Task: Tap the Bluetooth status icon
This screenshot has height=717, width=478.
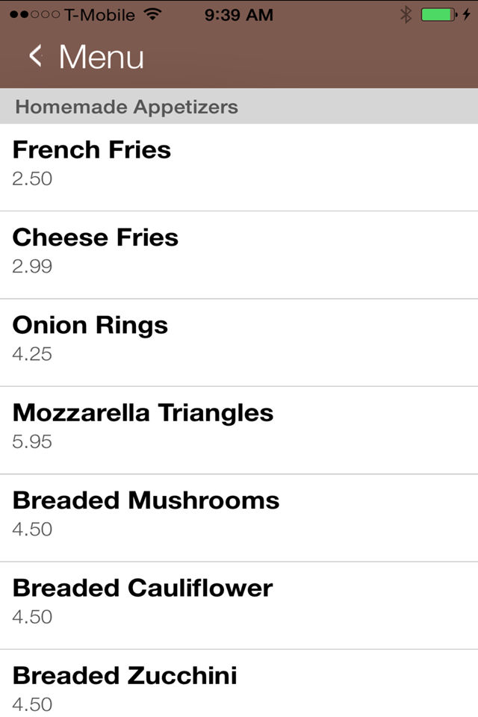Action: [x=406, y=15]
